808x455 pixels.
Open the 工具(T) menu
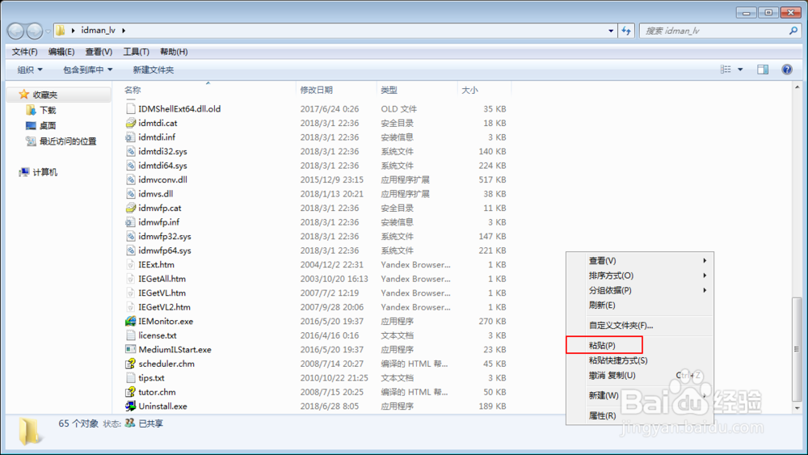tap(136, 52)
